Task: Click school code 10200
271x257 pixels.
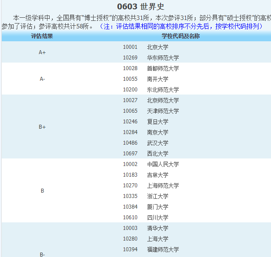Action: (x=130, y=90)
